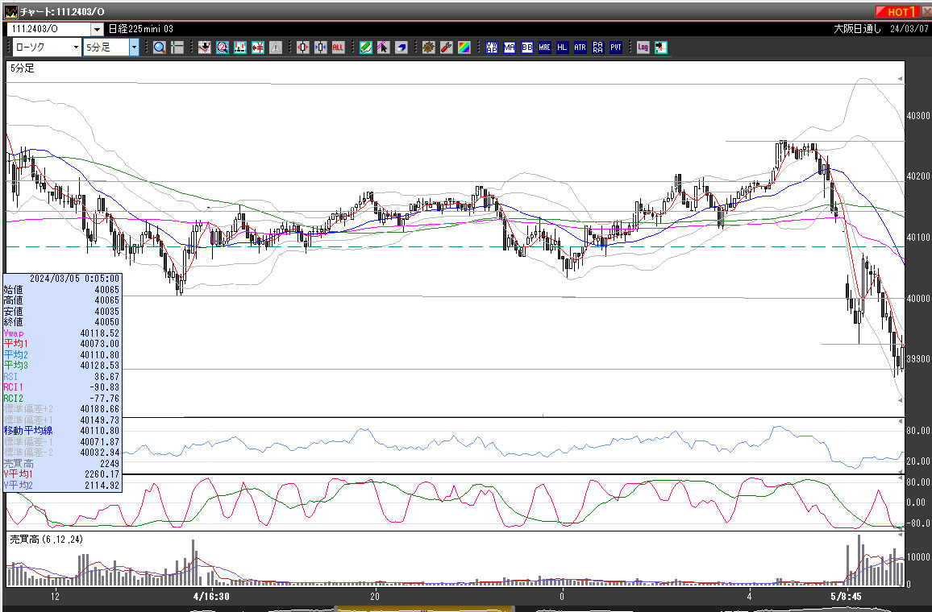932x612 pixels.
Task: Toggle the VWAP indicator button
Action: [492, 48]
